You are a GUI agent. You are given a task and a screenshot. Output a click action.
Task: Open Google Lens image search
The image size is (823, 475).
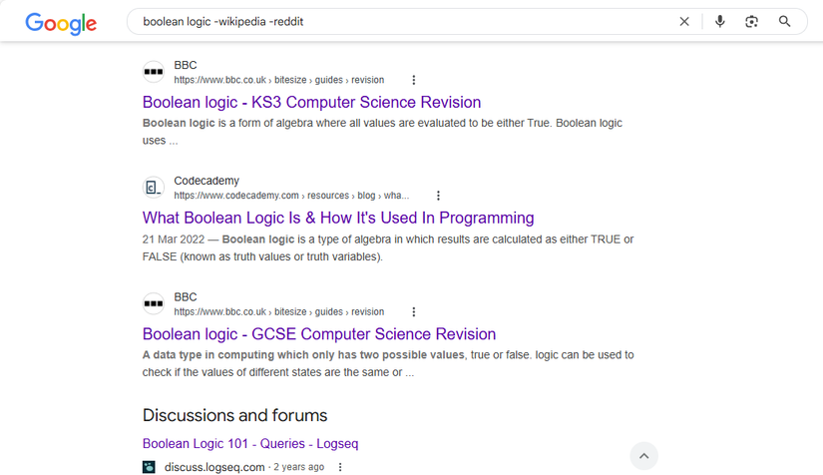coord(752,21)
